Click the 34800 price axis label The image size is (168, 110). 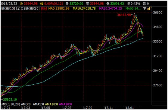coord(158,27)
